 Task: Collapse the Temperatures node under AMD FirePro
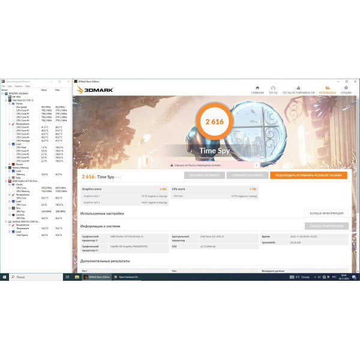pyautogui.click(x=10, y=194)
